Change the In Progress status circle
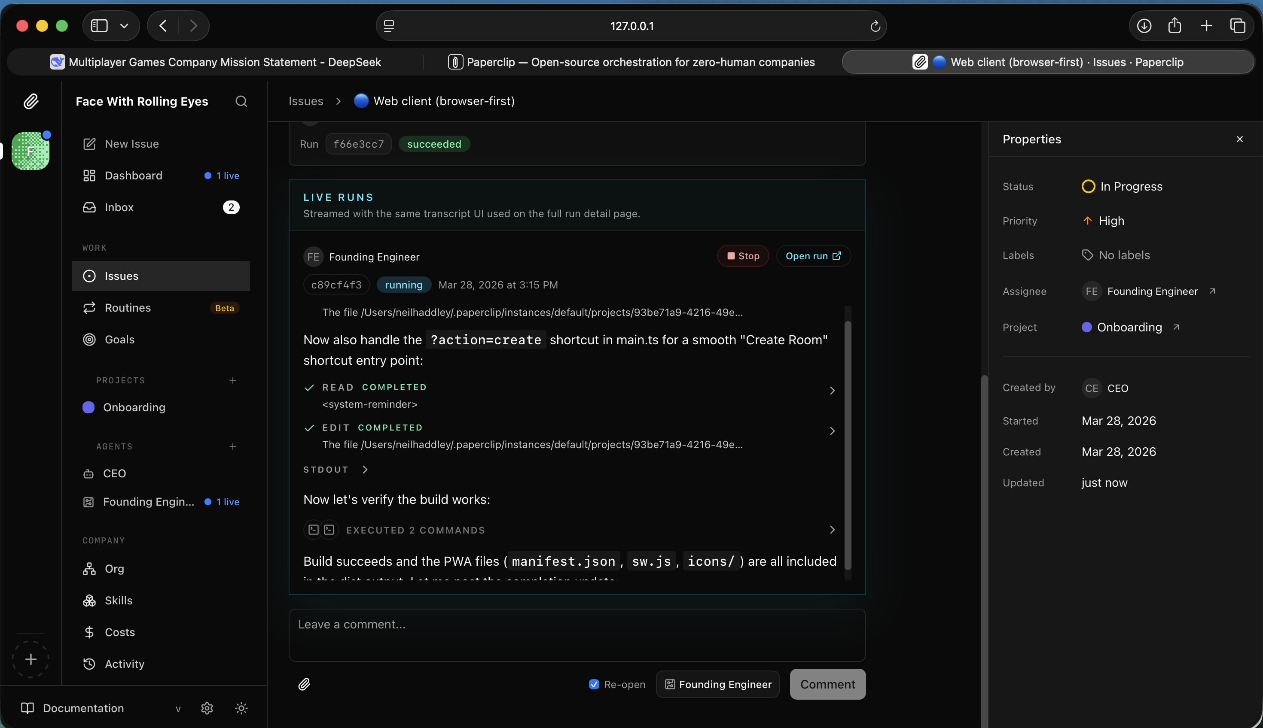 coord(1088,186)
